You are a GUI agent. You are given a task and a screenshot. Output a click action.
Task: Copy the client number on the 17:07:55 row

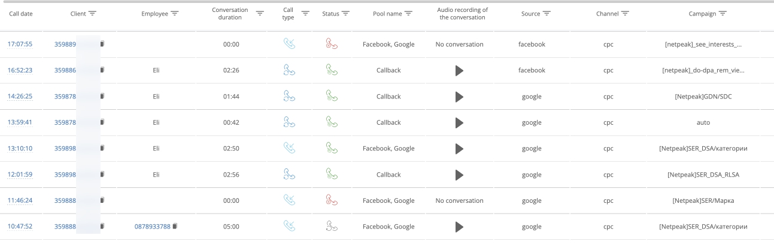pos(102,44)
